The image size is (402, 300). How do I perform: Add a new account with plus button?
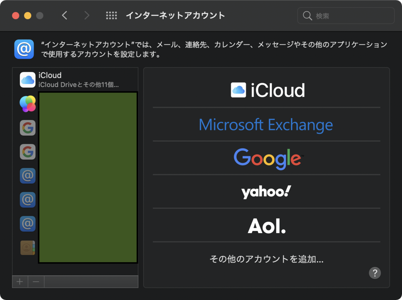tap(20, 282)
